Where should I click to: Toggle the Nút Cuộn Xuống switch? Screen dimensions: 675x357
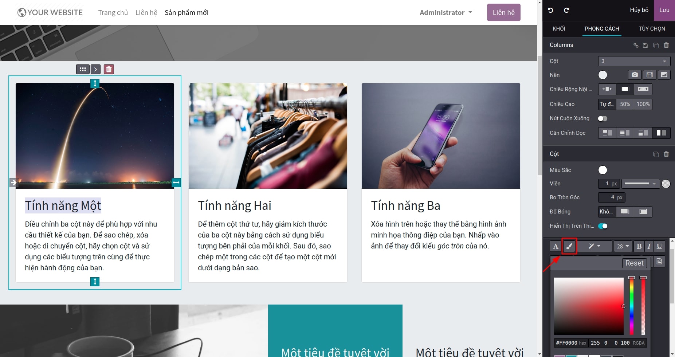coord(603,118)
